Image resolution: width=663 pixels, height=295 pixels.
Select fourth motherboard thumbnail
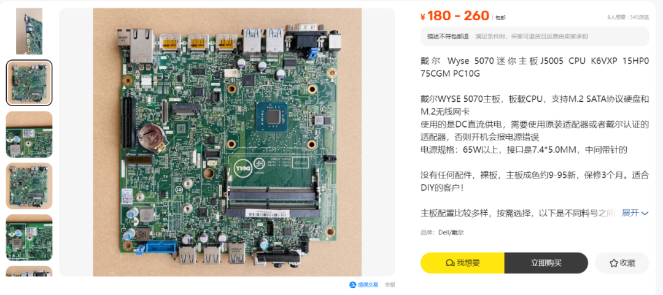(29, 186)
